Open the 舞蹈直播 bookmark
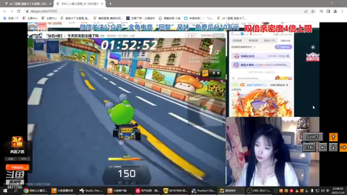The image size is (347, 195). click(108, 18)
